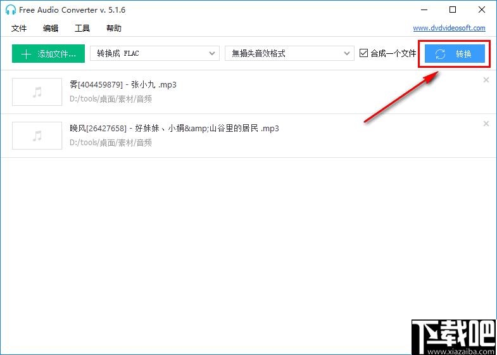This screenshot has height=355, width=497.
Task: Click music note thumbnail of 晚风 track
Action: pyautogui.click(x=37, y=136)
